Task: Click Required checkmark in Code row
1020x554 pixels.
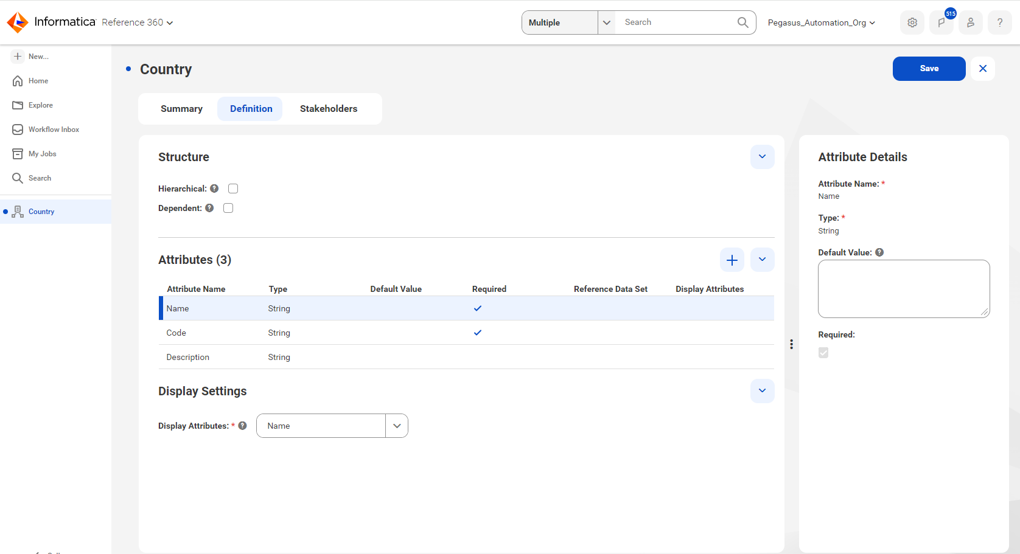Action: [478, 333]
